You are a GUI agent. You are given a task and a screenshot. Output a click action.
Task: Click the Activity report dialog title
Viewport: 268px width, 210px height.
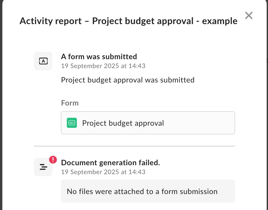(x=128, y=21)
